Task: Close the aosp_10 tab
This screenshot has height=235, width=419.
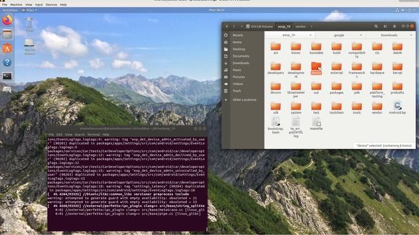Action: click(310, 35)
